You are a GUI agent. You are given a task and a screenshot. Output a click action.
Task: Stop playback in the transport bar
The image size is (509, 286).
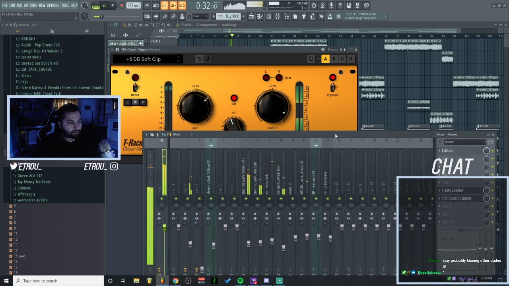(x=113, y=6)
